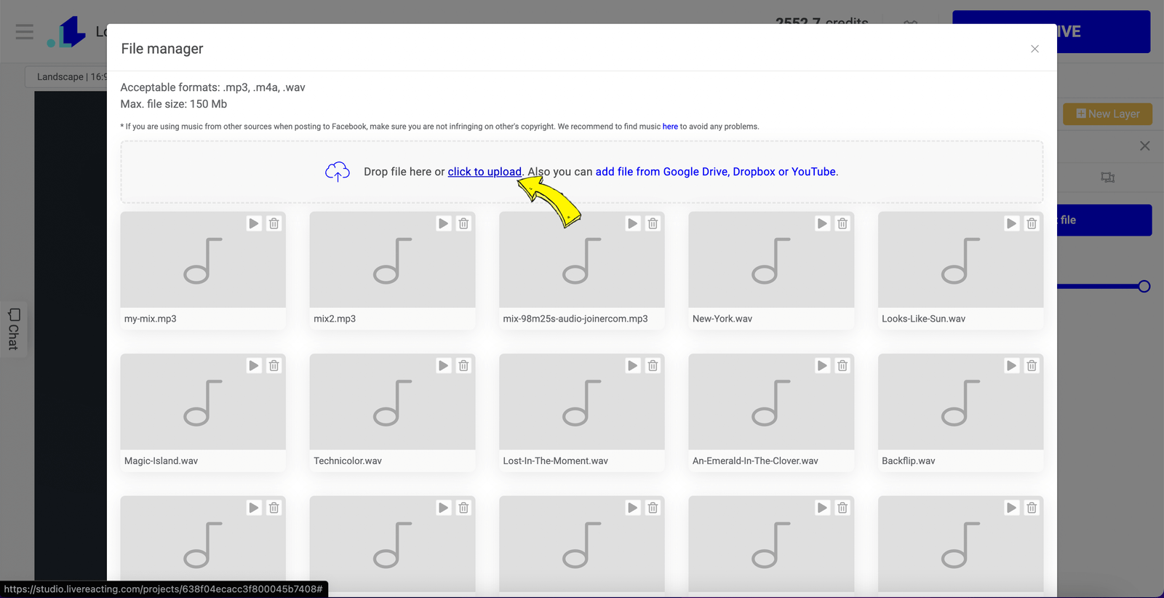Delete the Backflip.wav file

[1032, 365]
